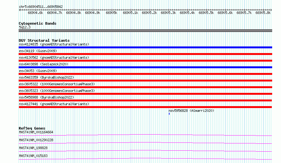Select the magenta line of MAST4|NM_015183
This screenshot has height=163, width=281.
[x=145, y=159]
